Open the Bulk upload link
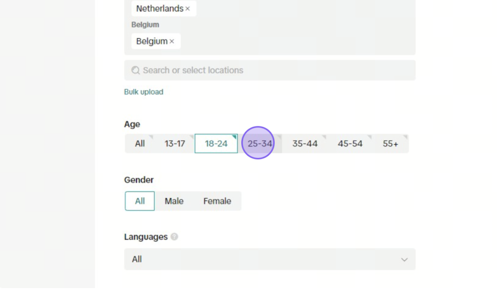Viewport: 497px width, 290px height. click(144, 92)
